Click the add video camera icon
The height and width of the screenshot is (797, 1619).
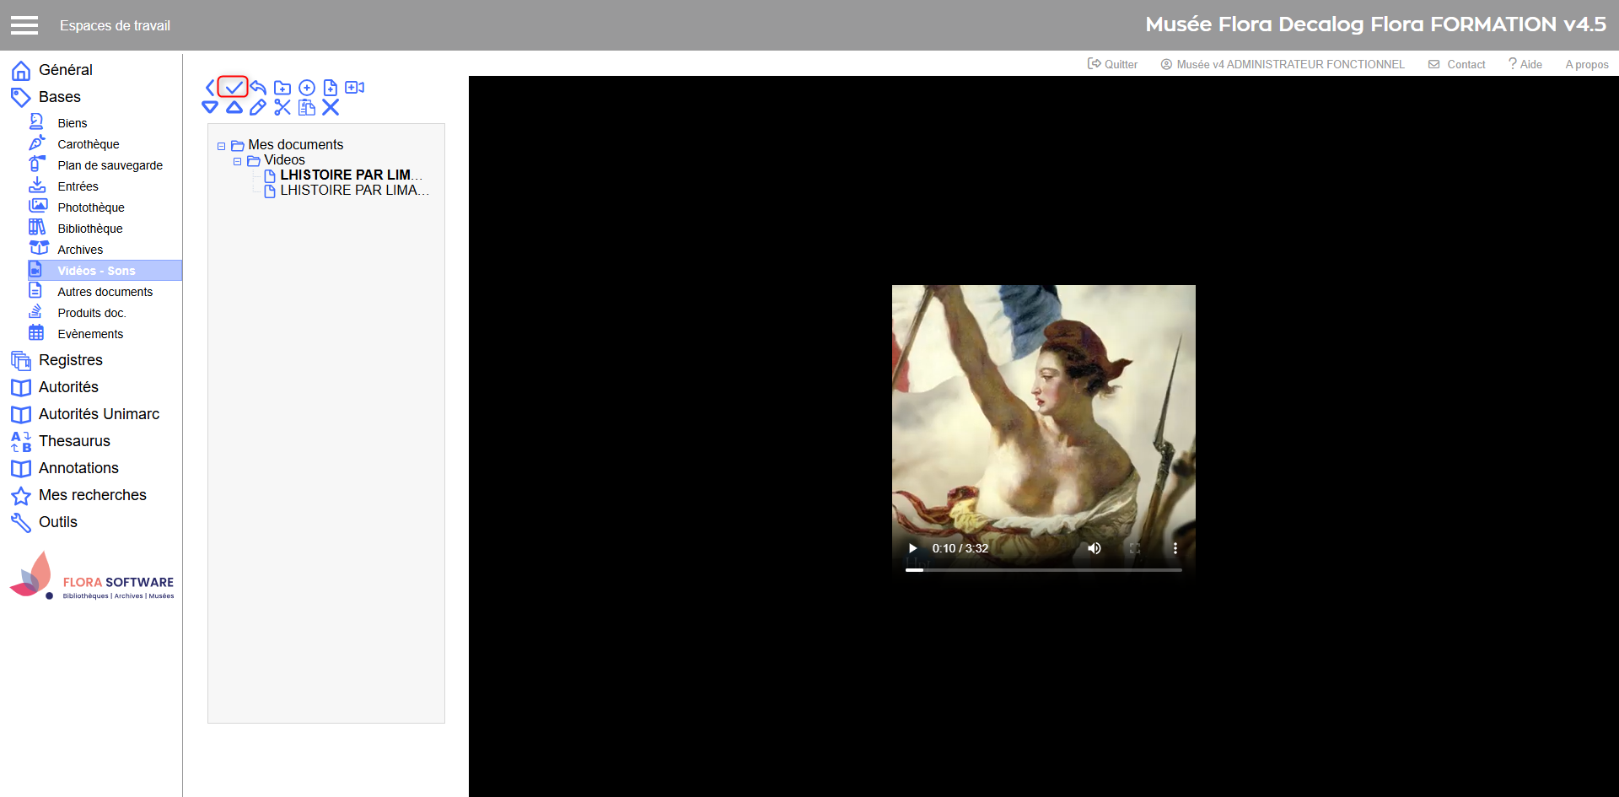(355, 88)
